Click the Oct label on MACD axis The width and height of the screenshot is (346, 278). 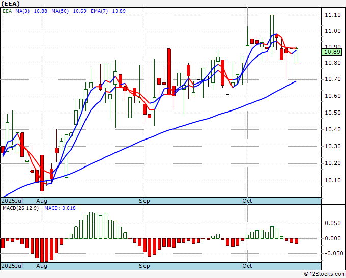click(x=247, y=266)
